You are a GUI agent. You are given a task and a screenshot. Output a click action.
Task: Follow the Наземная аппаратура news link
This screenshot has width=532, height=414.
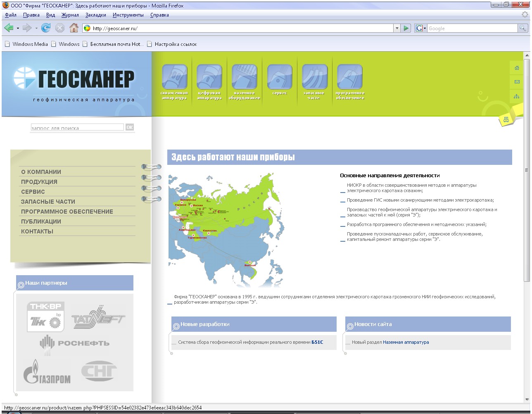[x=406, y=342]
